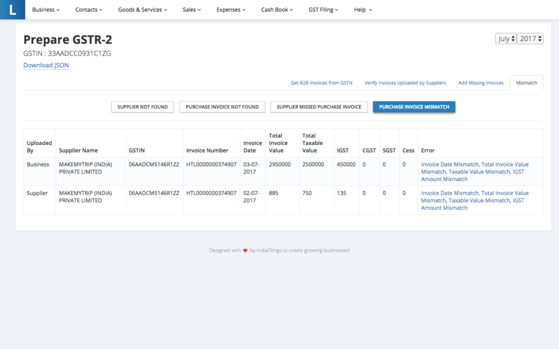
Task: Expand the Expenses menu
Action: tap(230, 9)
